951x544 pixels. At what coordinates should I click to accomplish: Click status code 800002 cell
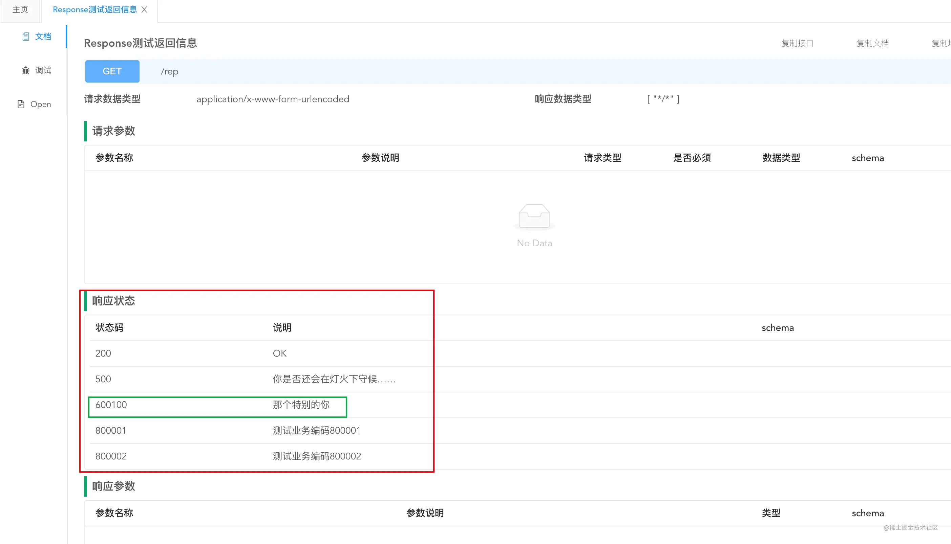111,457
